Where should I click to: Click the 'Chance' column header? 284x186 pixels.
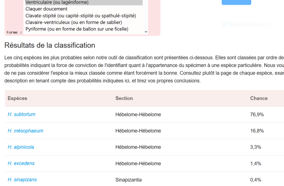click(259, 98)
